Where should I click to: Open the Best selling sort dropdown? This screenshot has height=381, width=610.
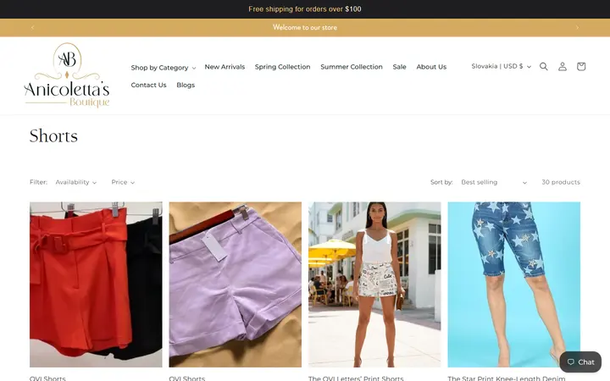[494, 182]
